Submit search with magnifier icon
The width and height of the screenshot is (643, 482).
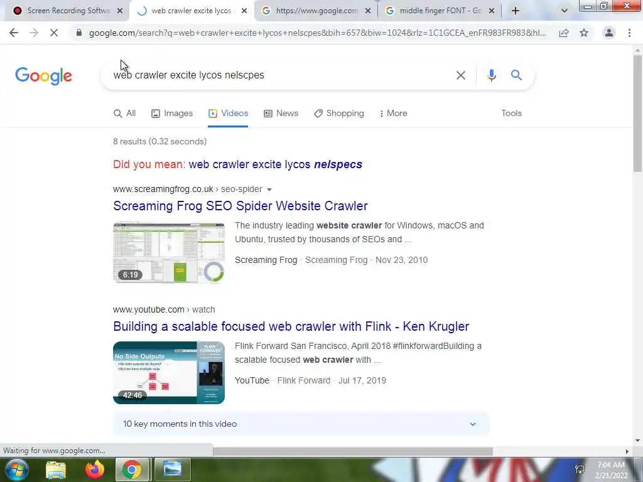516,75
